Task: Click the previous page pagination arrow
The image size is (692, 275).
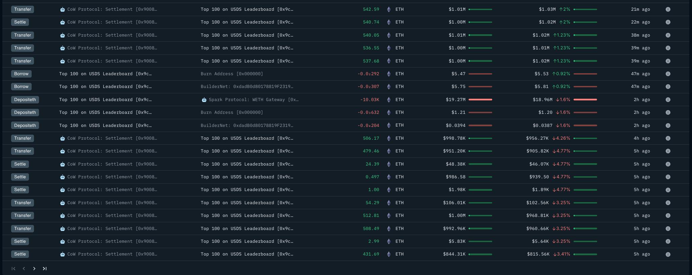Action: (x=24, y=269)
